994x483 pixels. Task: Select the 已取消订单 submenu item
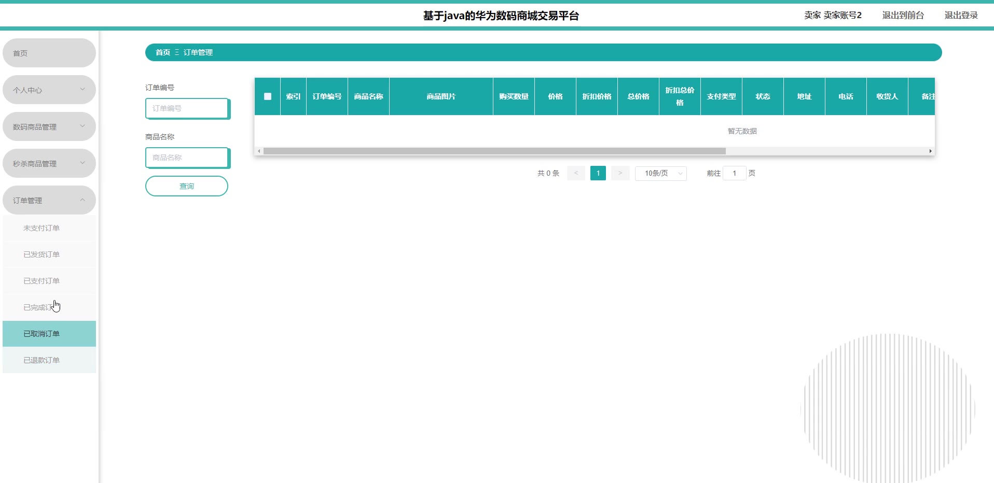coord(49,334)
